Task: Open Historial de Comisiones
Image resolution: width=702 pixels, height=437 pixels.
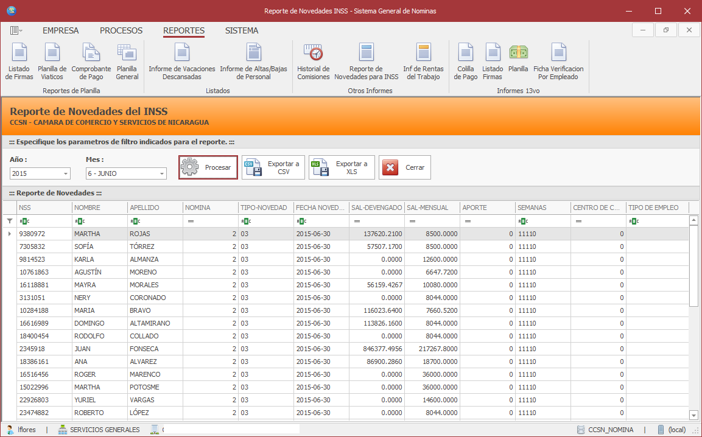Action: (314, 62)
